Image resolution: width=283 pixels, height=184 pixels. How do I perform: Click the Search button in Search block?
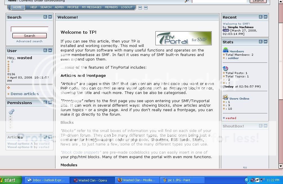tap(29, 36)
